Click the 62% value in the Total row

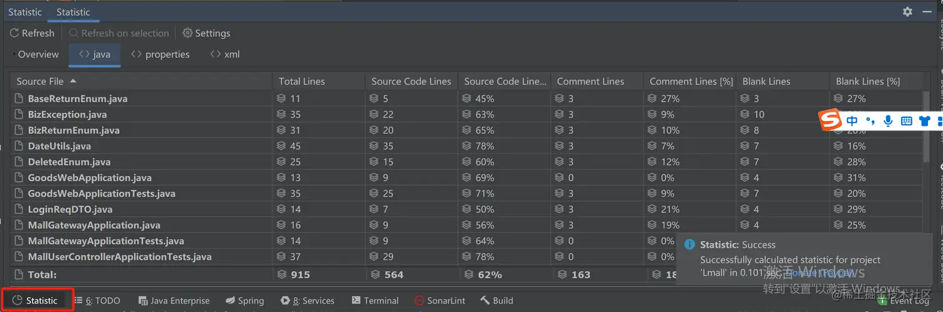[489, 275]
